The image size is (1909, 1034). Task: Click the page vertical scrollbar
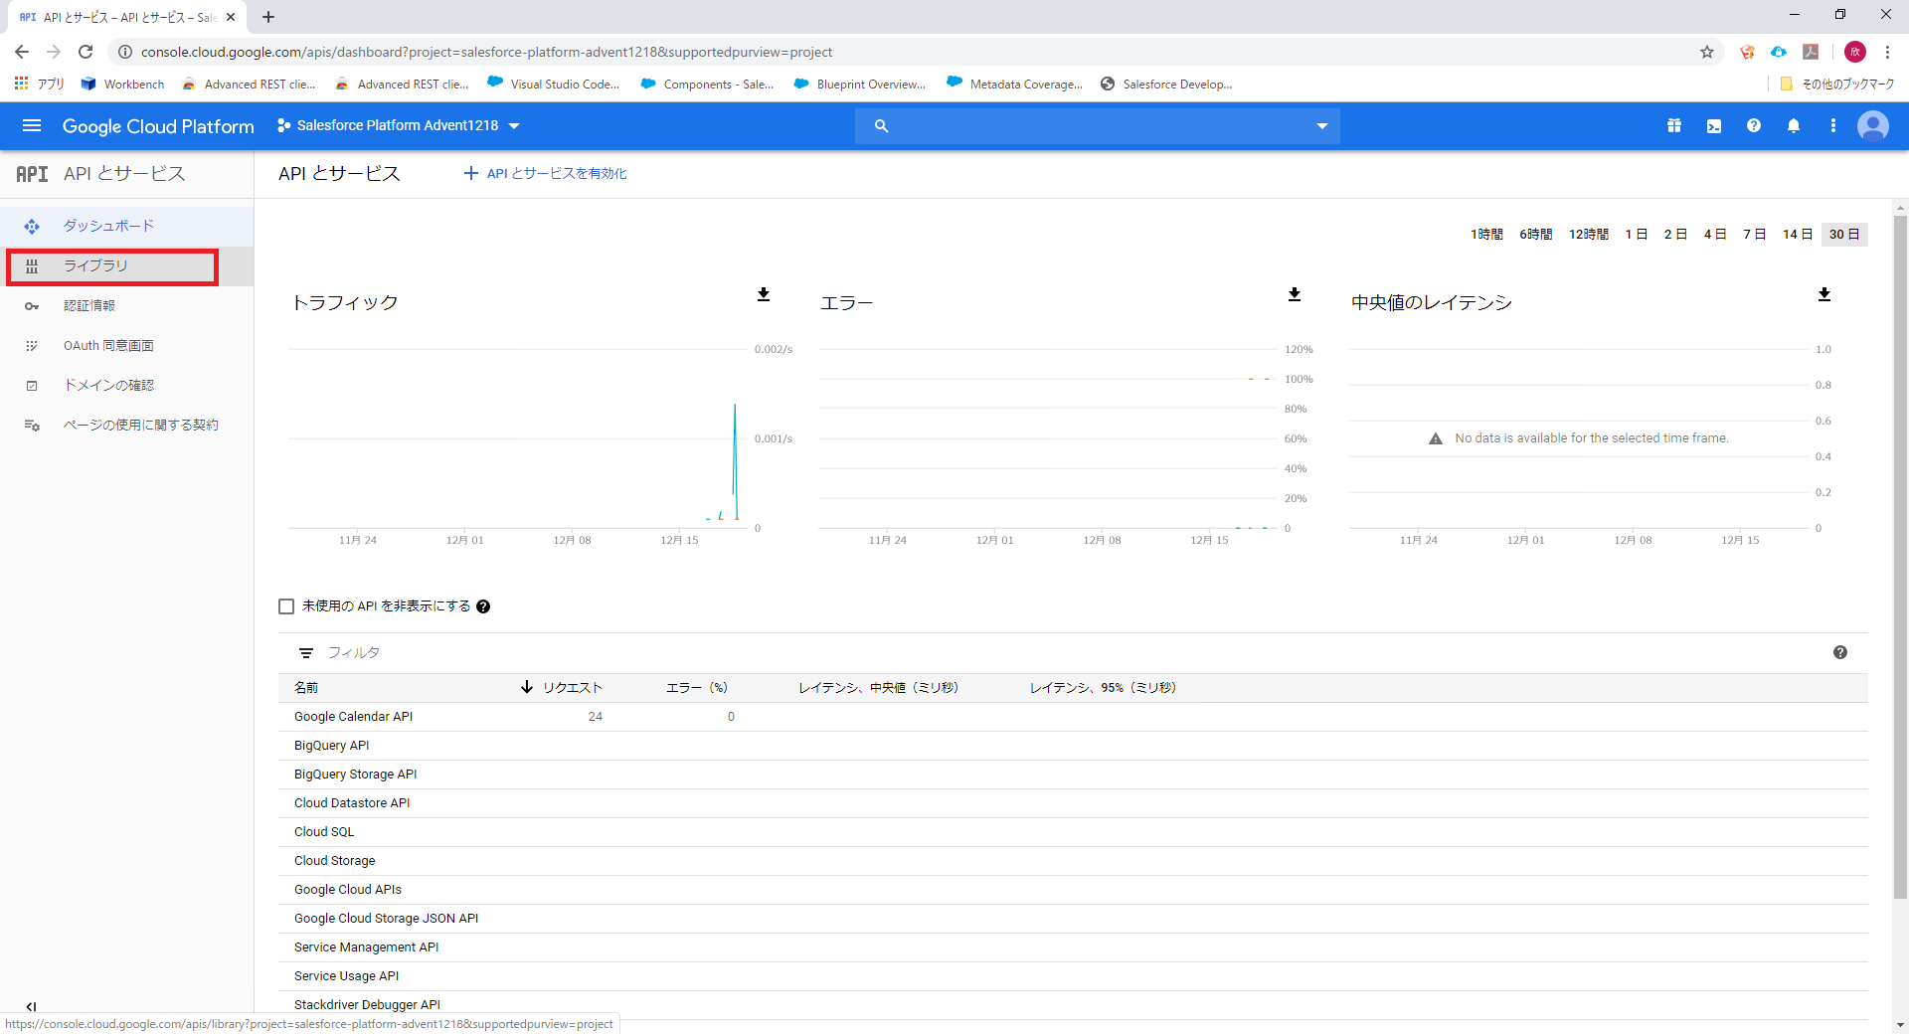tap(1900, 557)
